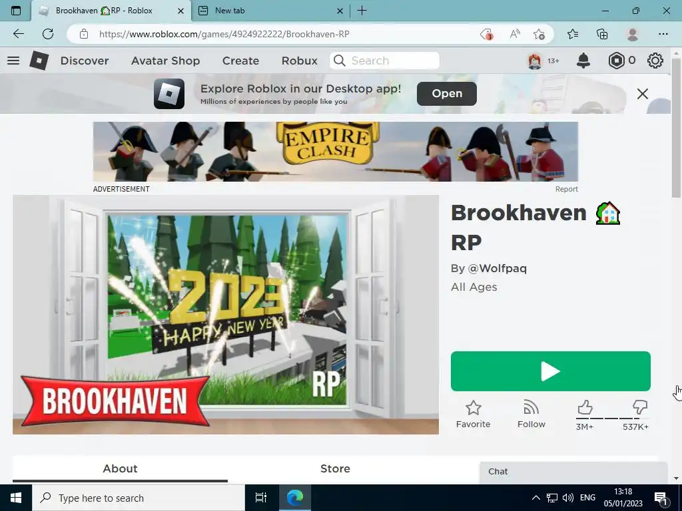The height and width of the screenshot is (511, 682).
Task: Open a new browser tab
Action: (362, 11)
